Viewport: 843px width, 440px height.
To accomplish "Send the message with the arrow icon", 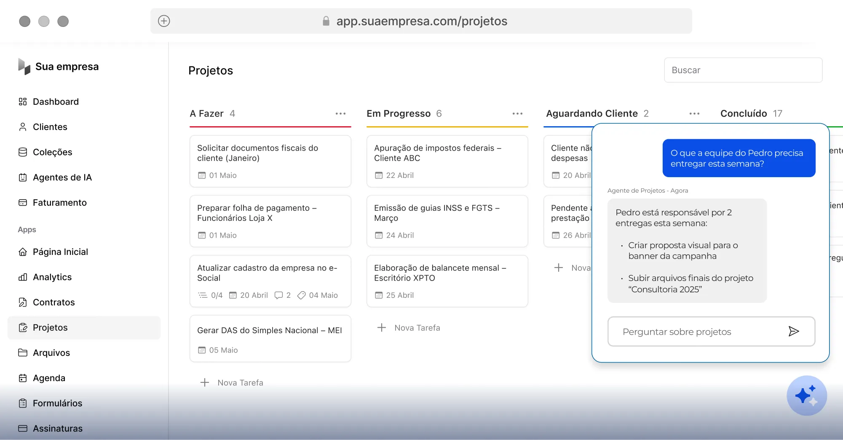I will [x=793, y=331].
